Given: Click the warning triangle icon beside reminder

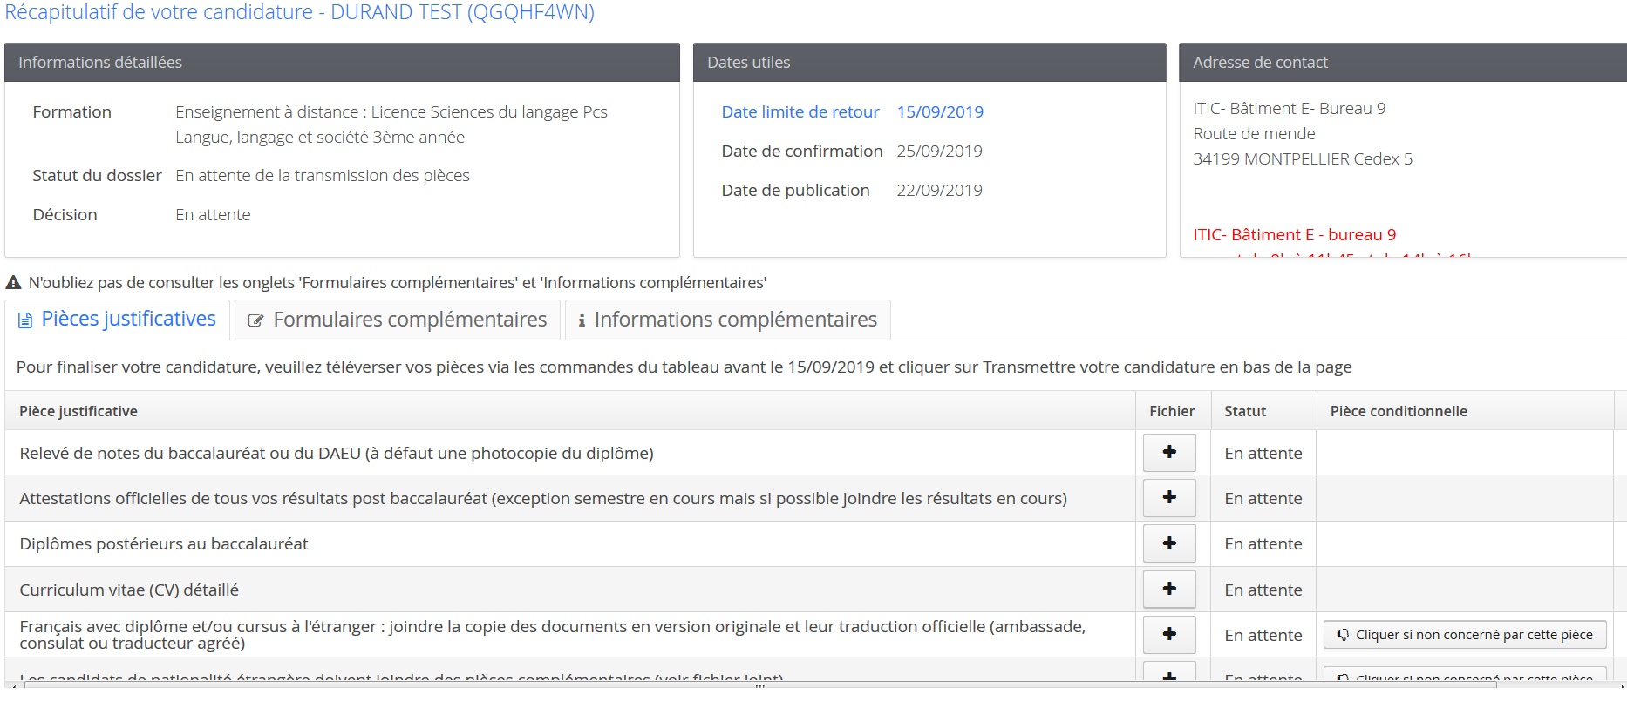Looking at the screenshot, I should tap(13, 283).
